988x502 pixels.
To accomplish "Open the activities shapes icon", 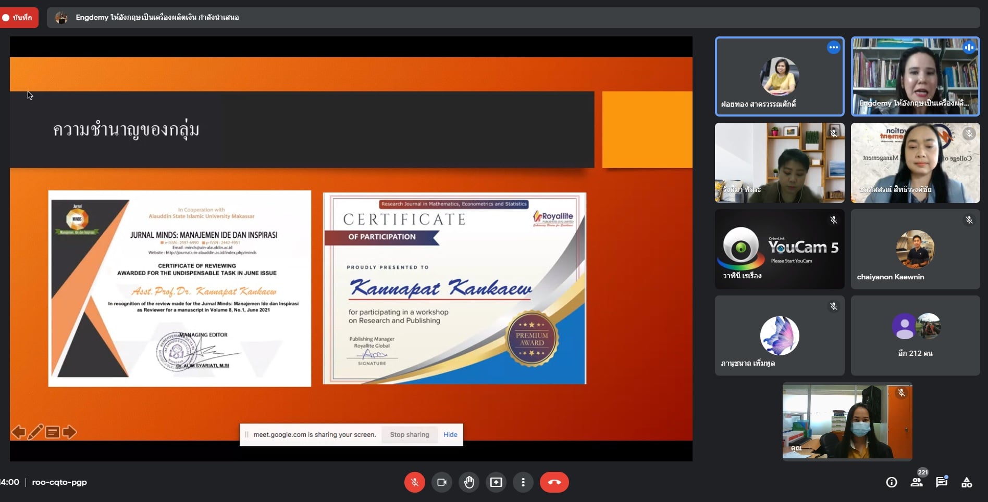I will coord(967,482).
